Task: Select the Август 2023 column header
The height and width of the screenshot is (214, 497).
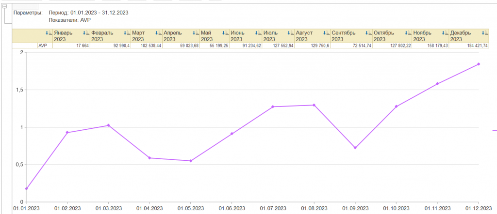Action: point(313,36)
